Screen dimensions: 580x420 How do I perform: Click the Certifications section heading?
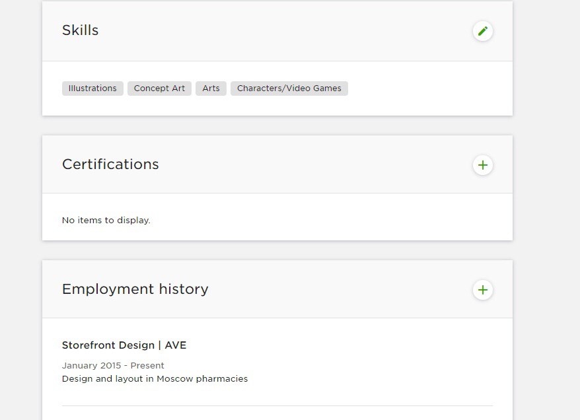pyautogui.click(x=110, y=164)
